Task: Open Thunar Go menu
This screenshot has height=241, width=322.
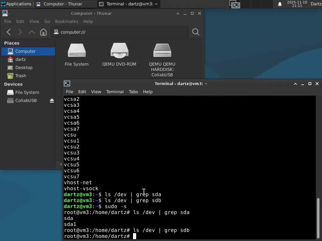Action: pos(47,21)
